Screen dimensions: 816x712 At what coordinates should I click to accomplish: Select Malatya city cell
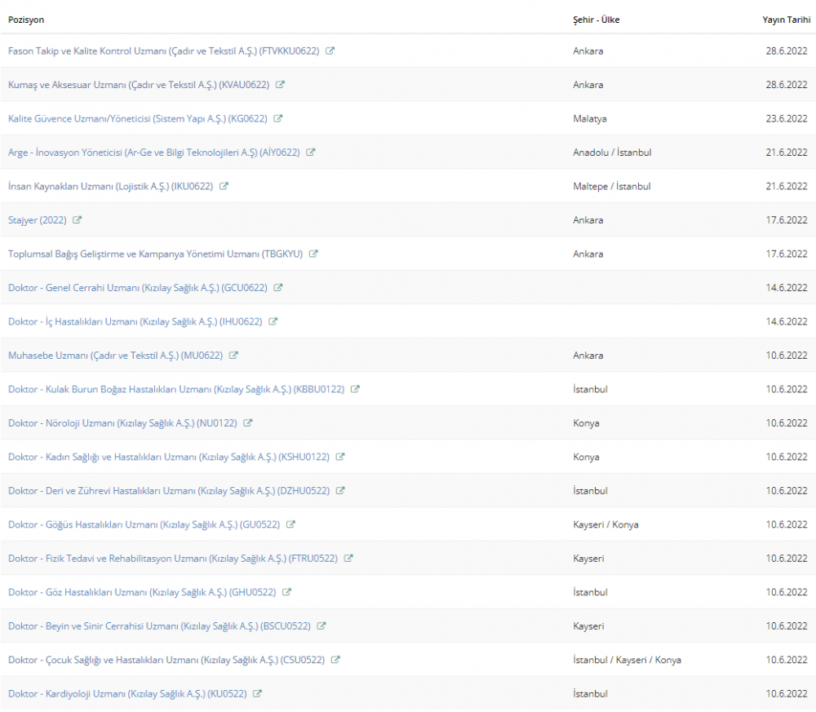click(590, 118)
